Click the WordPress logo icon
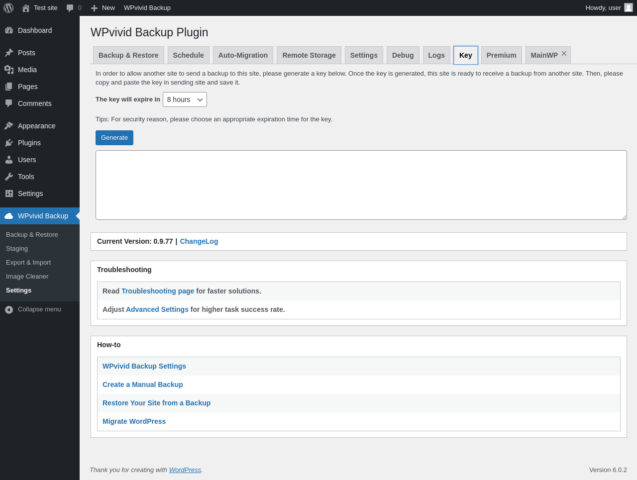This screenshot has height=480, width=637. point(8,8)
